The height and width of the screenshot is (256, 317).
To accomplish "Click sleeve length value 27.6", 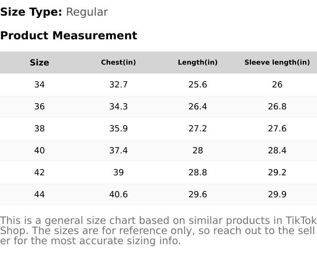I will [x=277, y=128].
